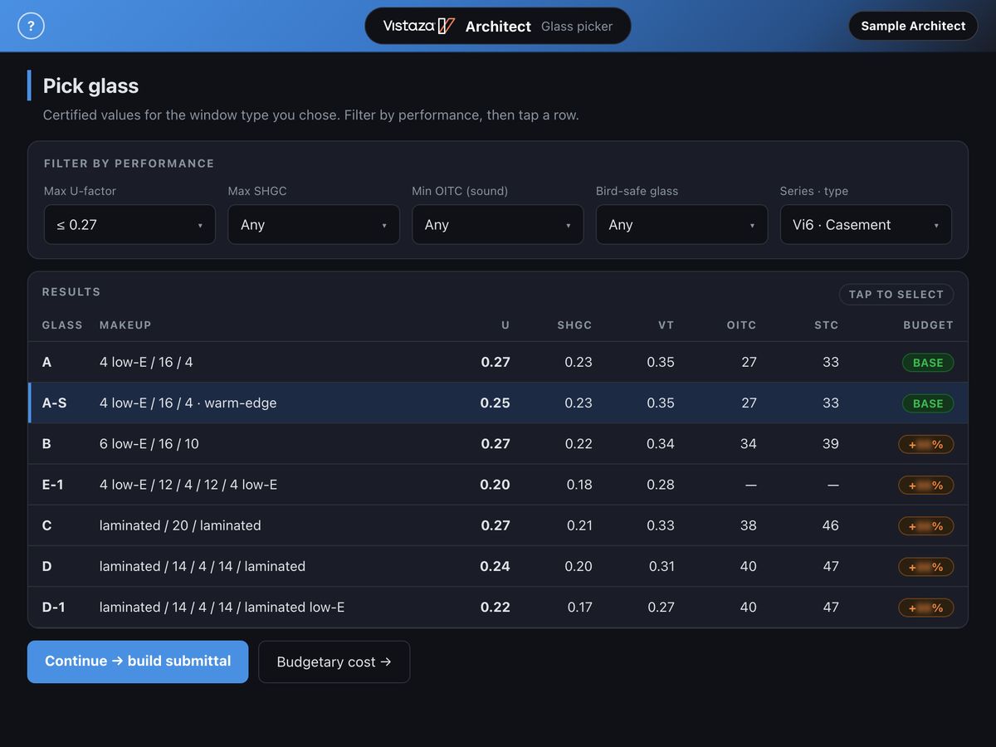996x747 pixels.
Task: Click the Architect title in the header
Action: coord(498,27)
